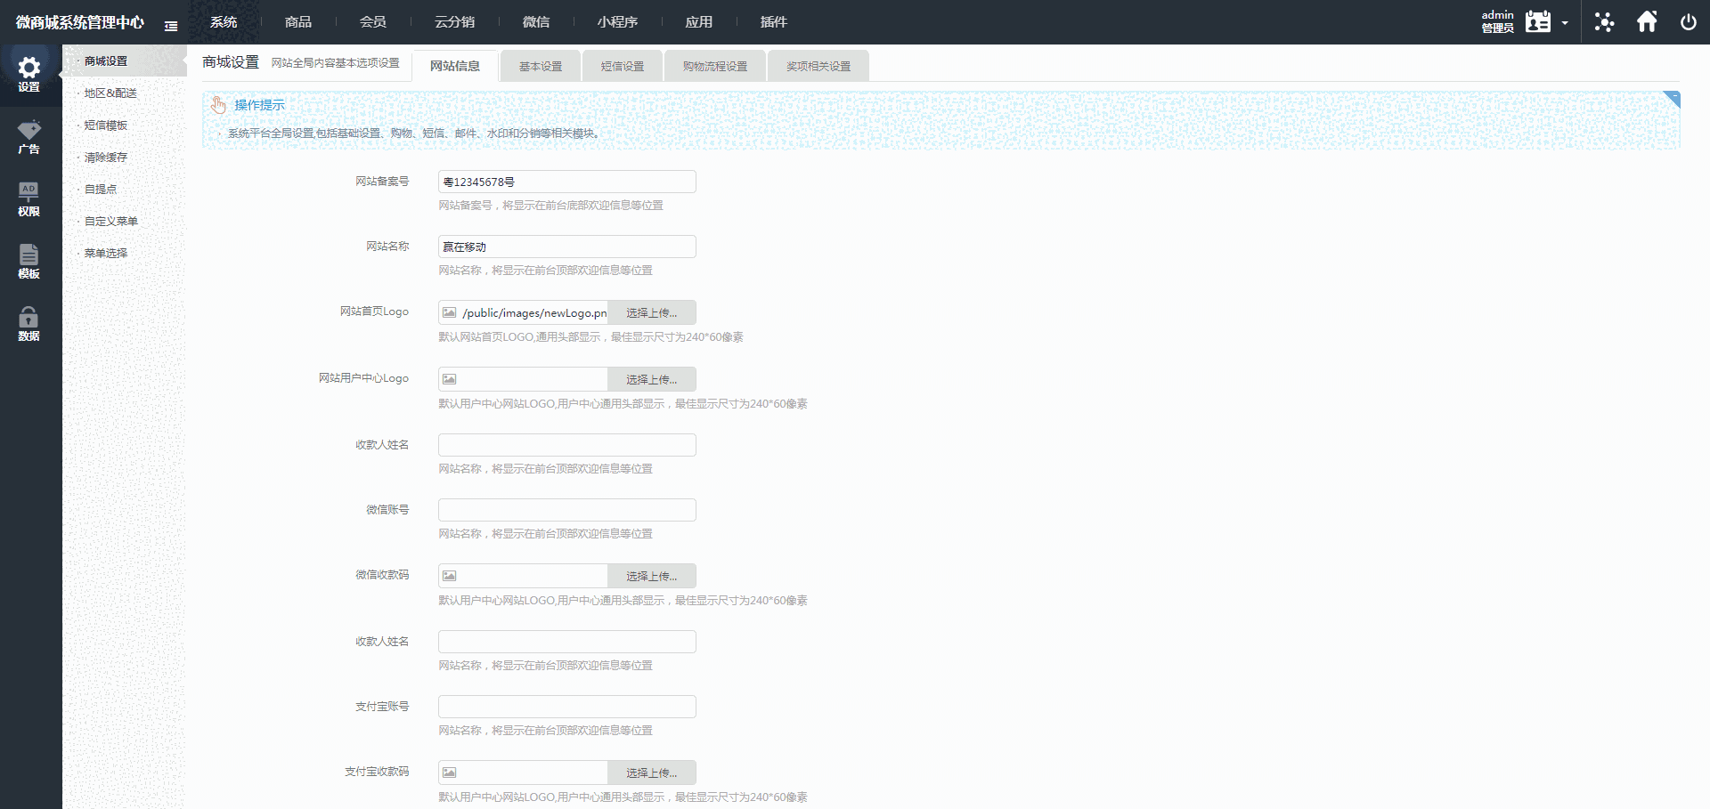Click the 网站名称 input field

coord(567,247)
